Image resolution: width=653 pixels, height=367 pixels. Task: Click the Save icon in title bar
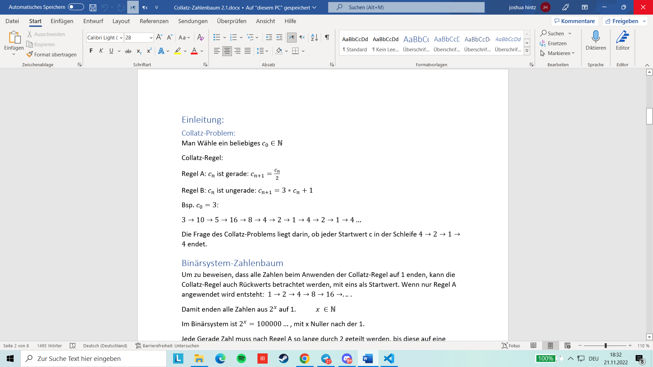pos(93,7)
